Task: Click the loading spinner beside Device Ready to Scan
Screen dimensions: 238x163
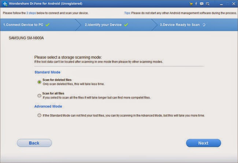Action: [x=204, y=25]
